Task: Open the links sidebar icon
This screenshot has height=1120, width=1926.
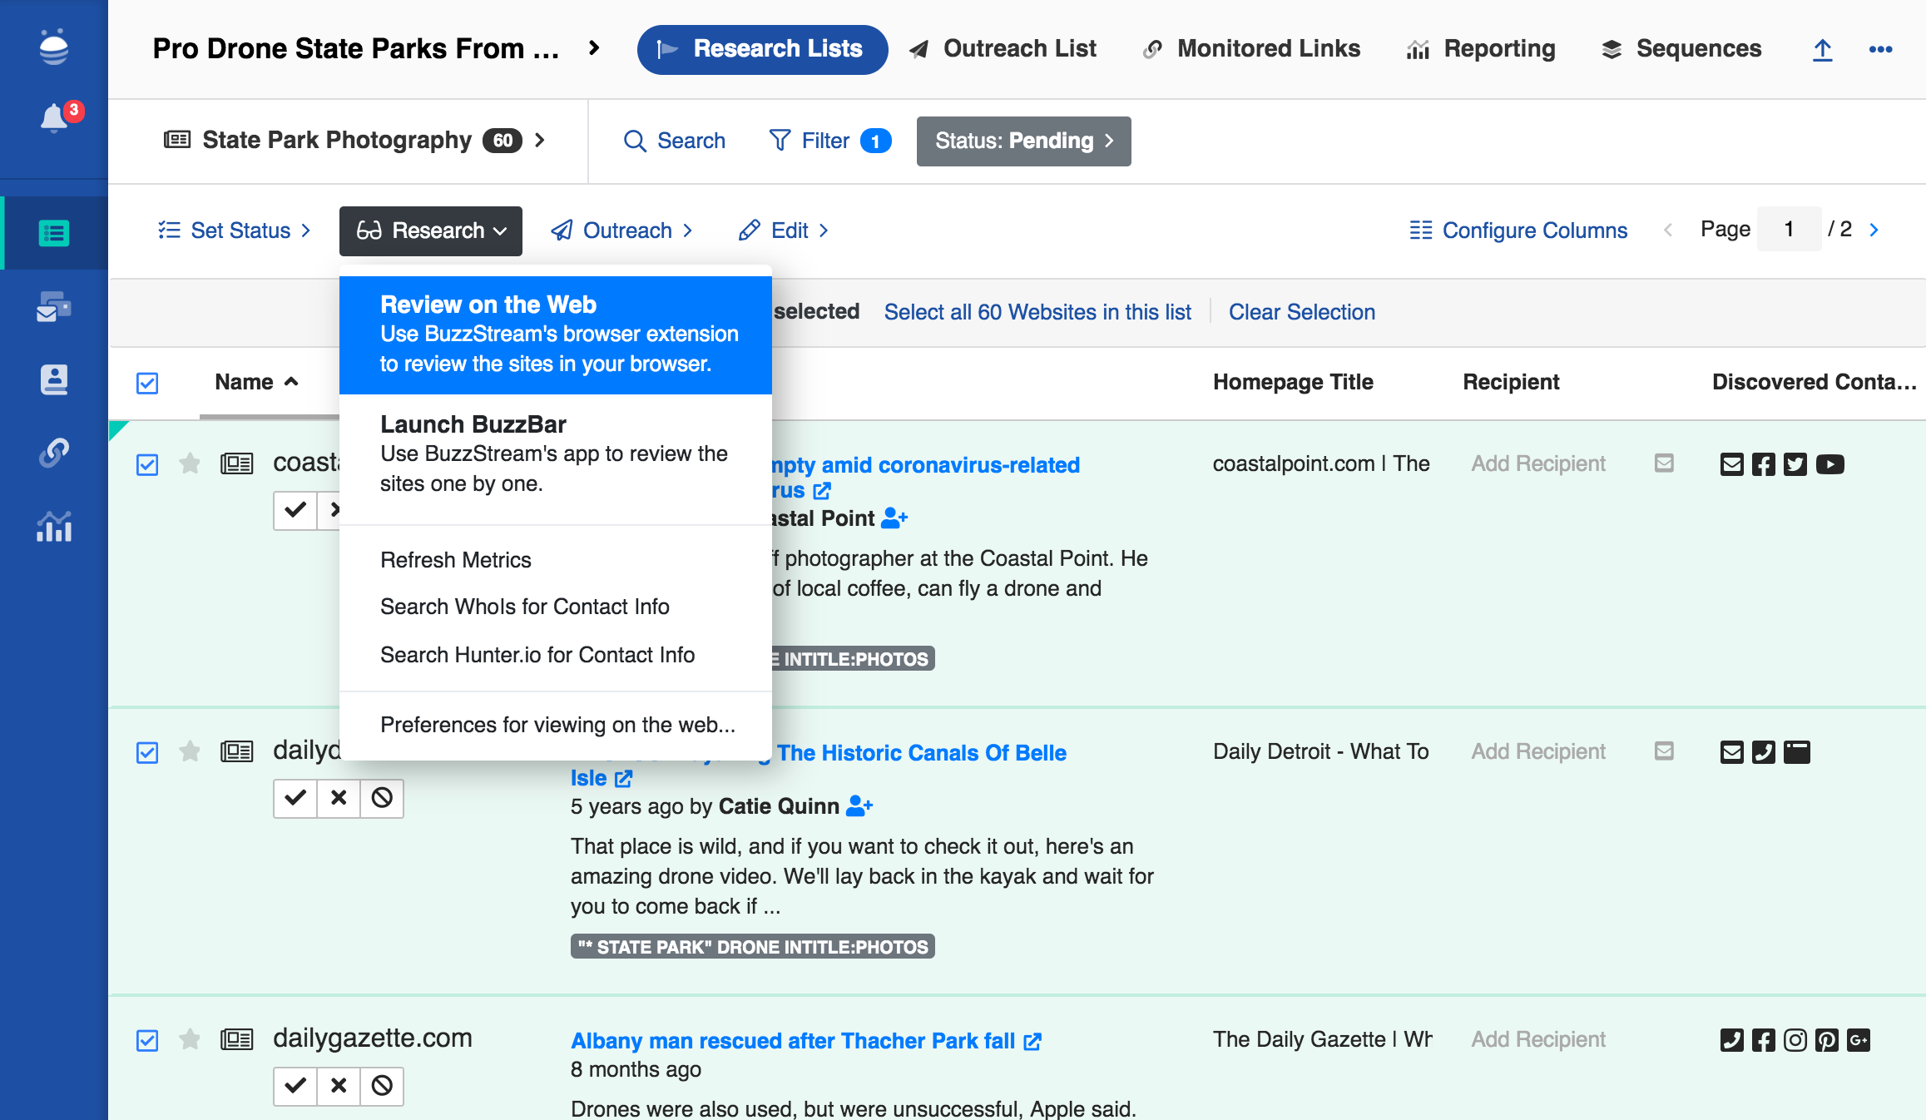Action: click(54, 453)
